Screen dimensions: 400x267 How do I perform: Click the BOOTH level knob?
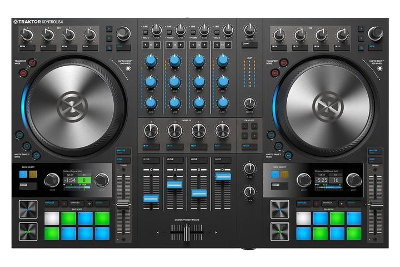pos(249,103)
